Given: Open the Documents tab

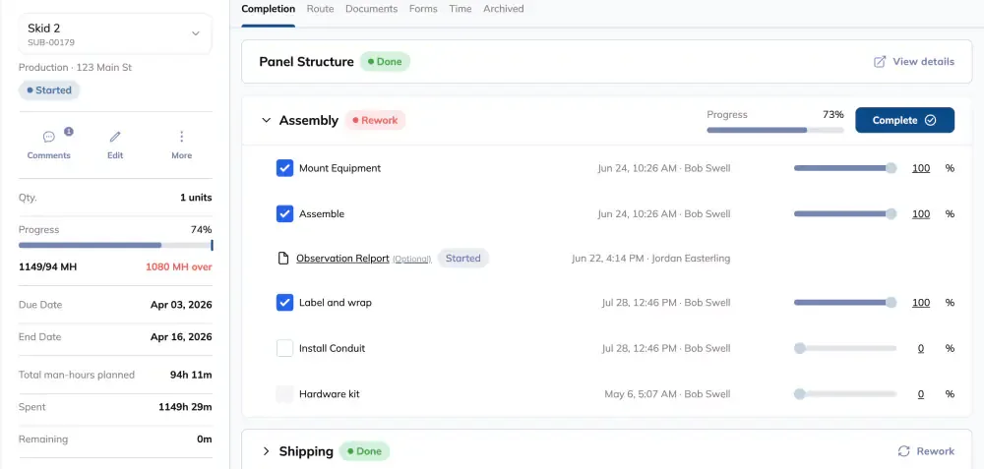Looking at the screenshot, I should [x=372, y=9].
